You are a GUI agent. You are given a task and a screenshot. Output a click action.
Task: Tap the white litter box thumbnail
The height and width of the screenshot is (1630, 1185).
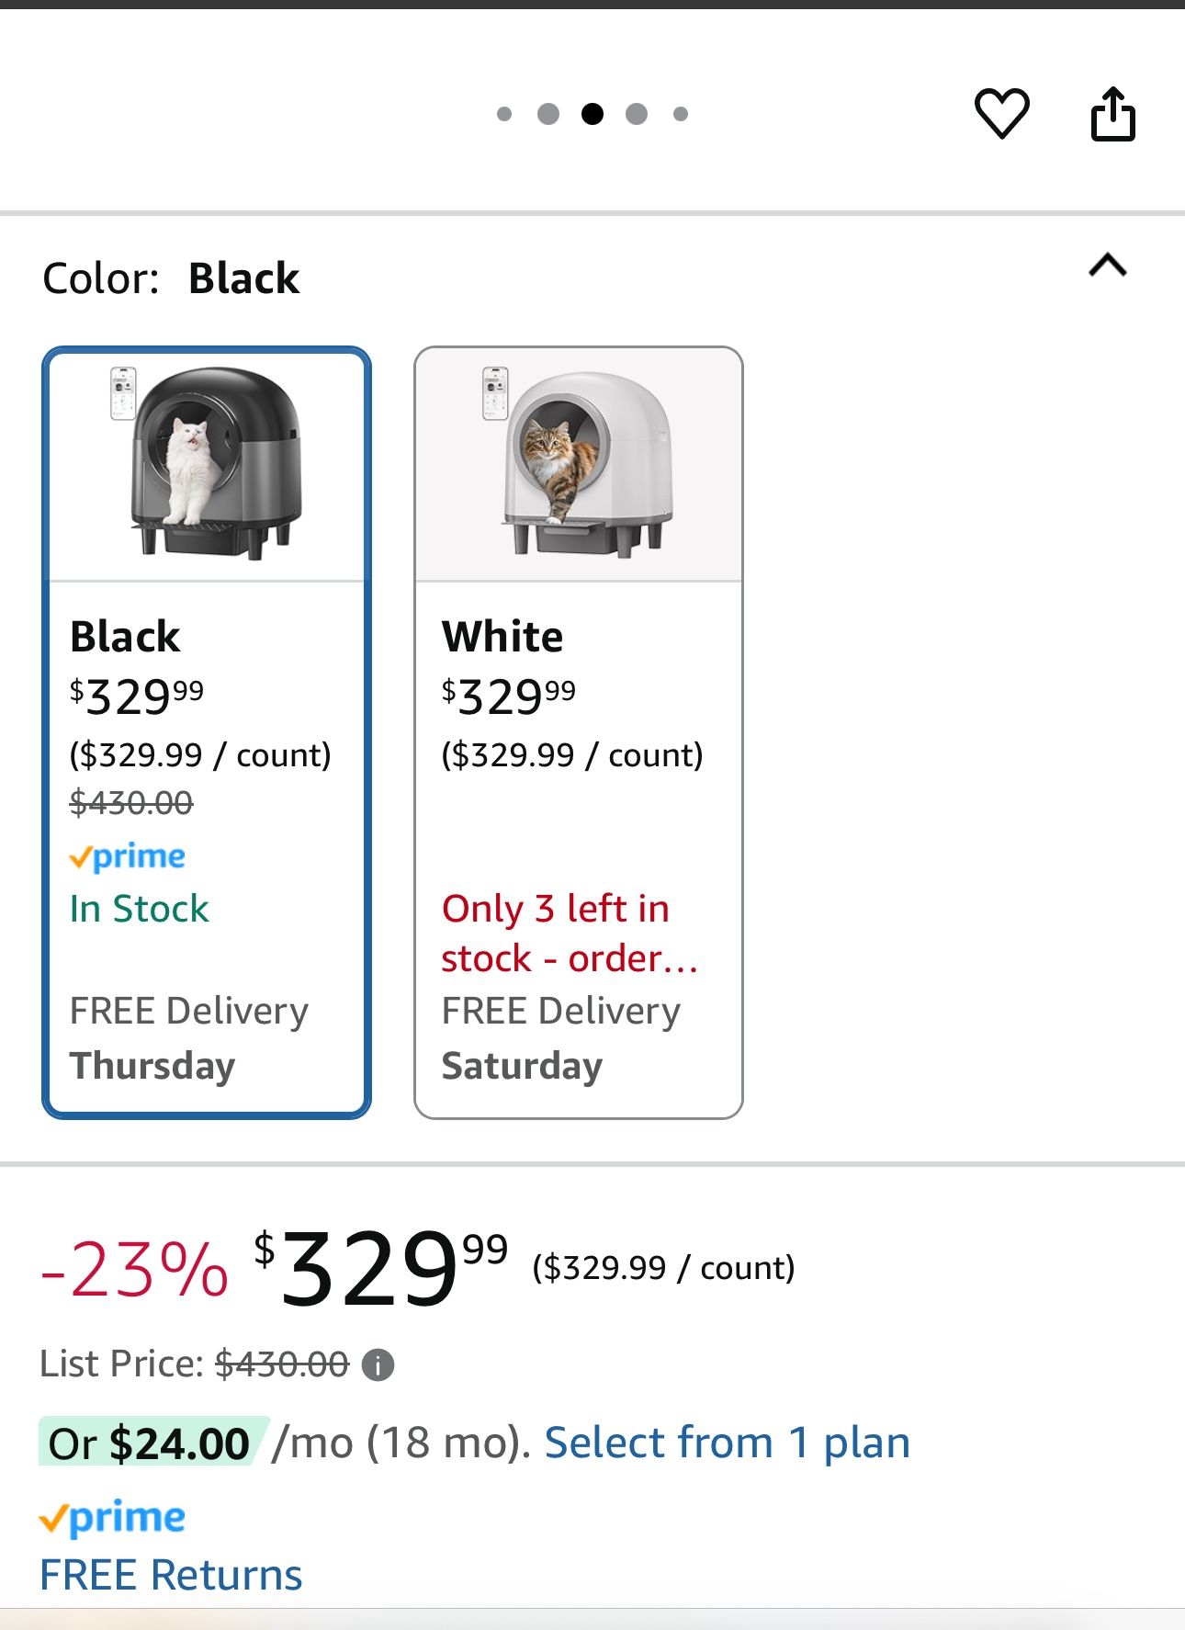(579, 464)
